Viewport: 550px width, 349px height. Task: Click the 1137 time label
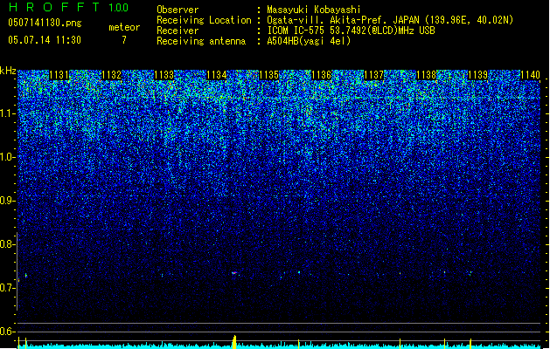(374, 75)
